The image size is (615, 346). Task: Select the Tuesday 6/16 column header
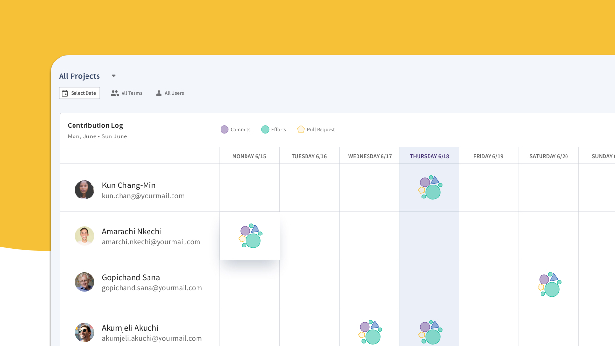[309, 156]
